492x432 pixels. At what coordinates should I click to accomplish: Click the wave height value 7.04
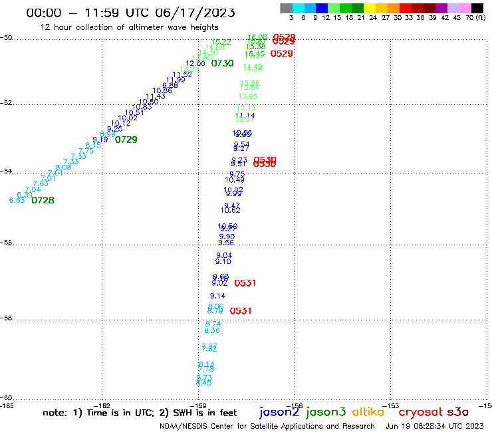[x=33, y=189]
